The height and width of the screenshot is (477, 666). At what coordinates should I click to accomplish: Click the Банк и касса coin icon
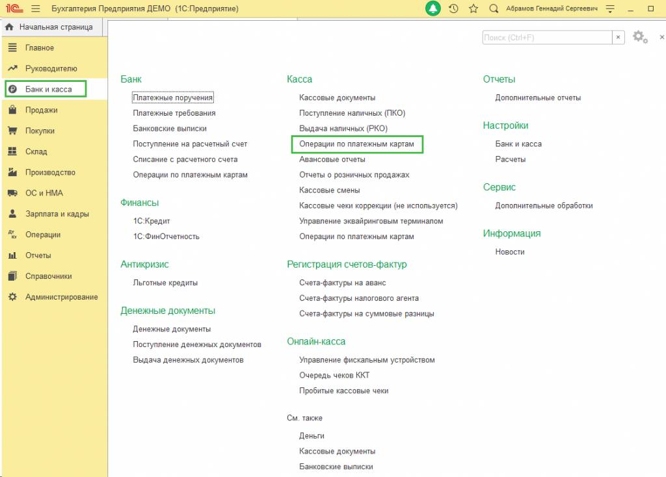tap(13, 89)
